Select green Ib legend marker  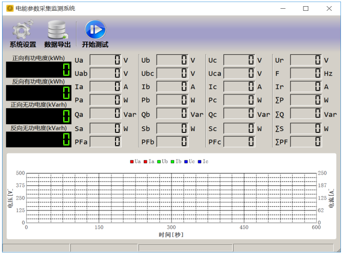coord(173,162)
